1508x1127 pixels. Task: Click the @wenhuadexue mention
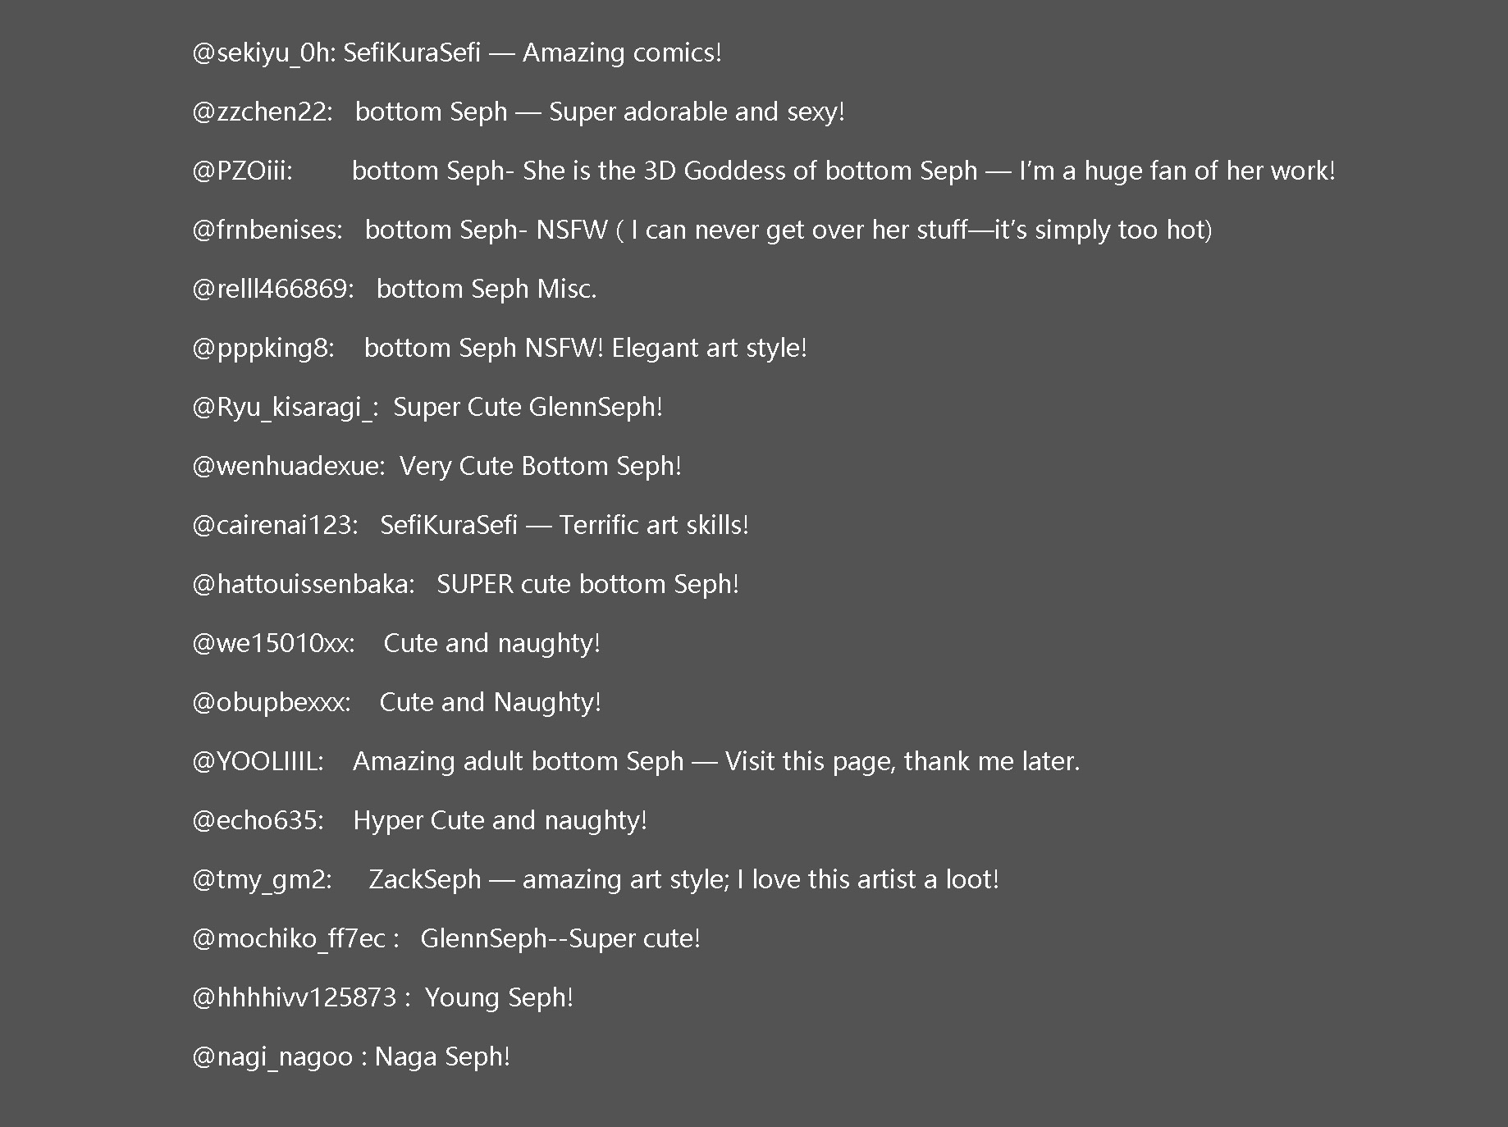pos(286,467)
